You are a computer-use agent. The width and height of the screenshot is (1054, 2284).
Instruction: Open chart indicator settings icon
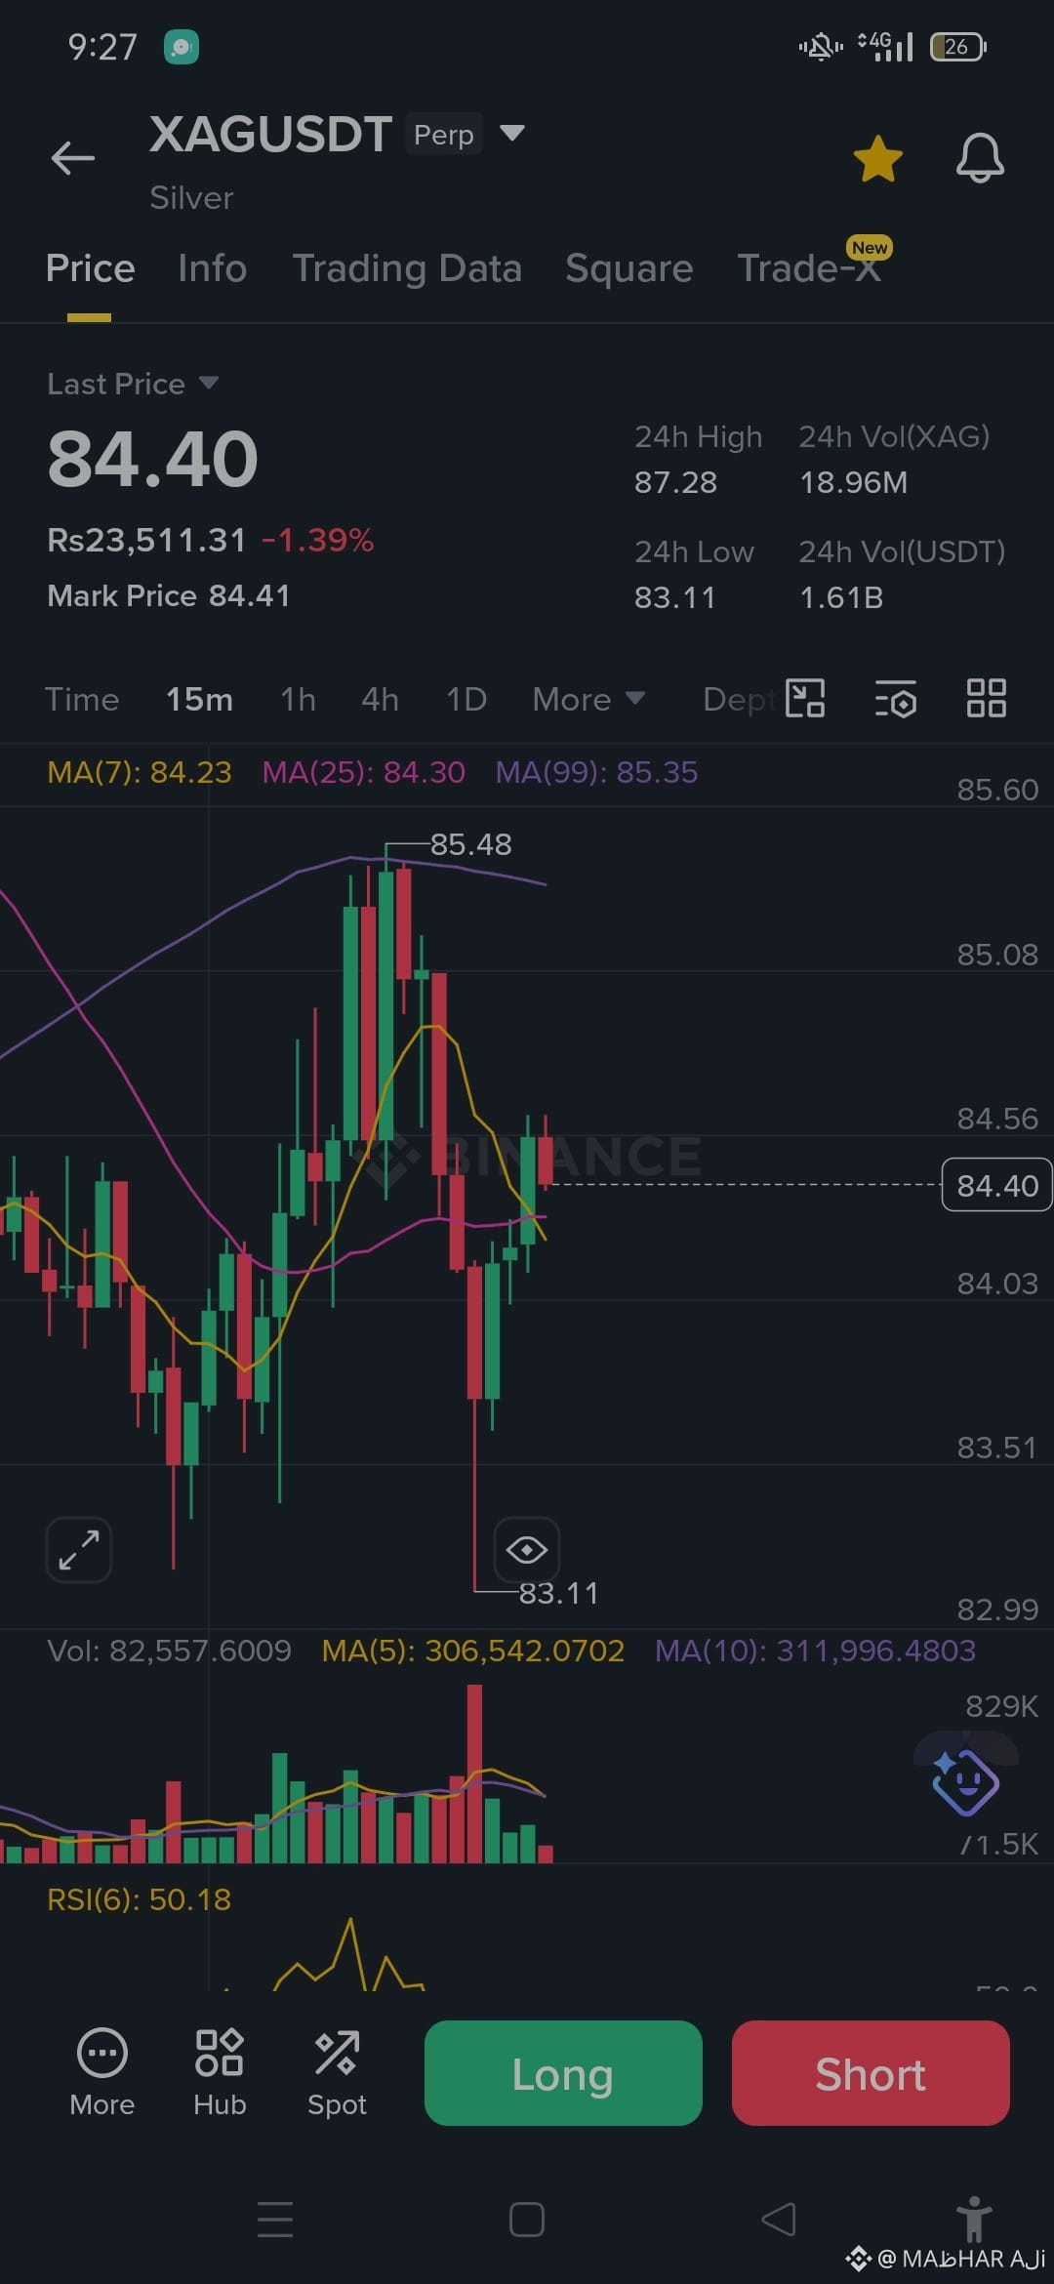click(x=895, y=699)
